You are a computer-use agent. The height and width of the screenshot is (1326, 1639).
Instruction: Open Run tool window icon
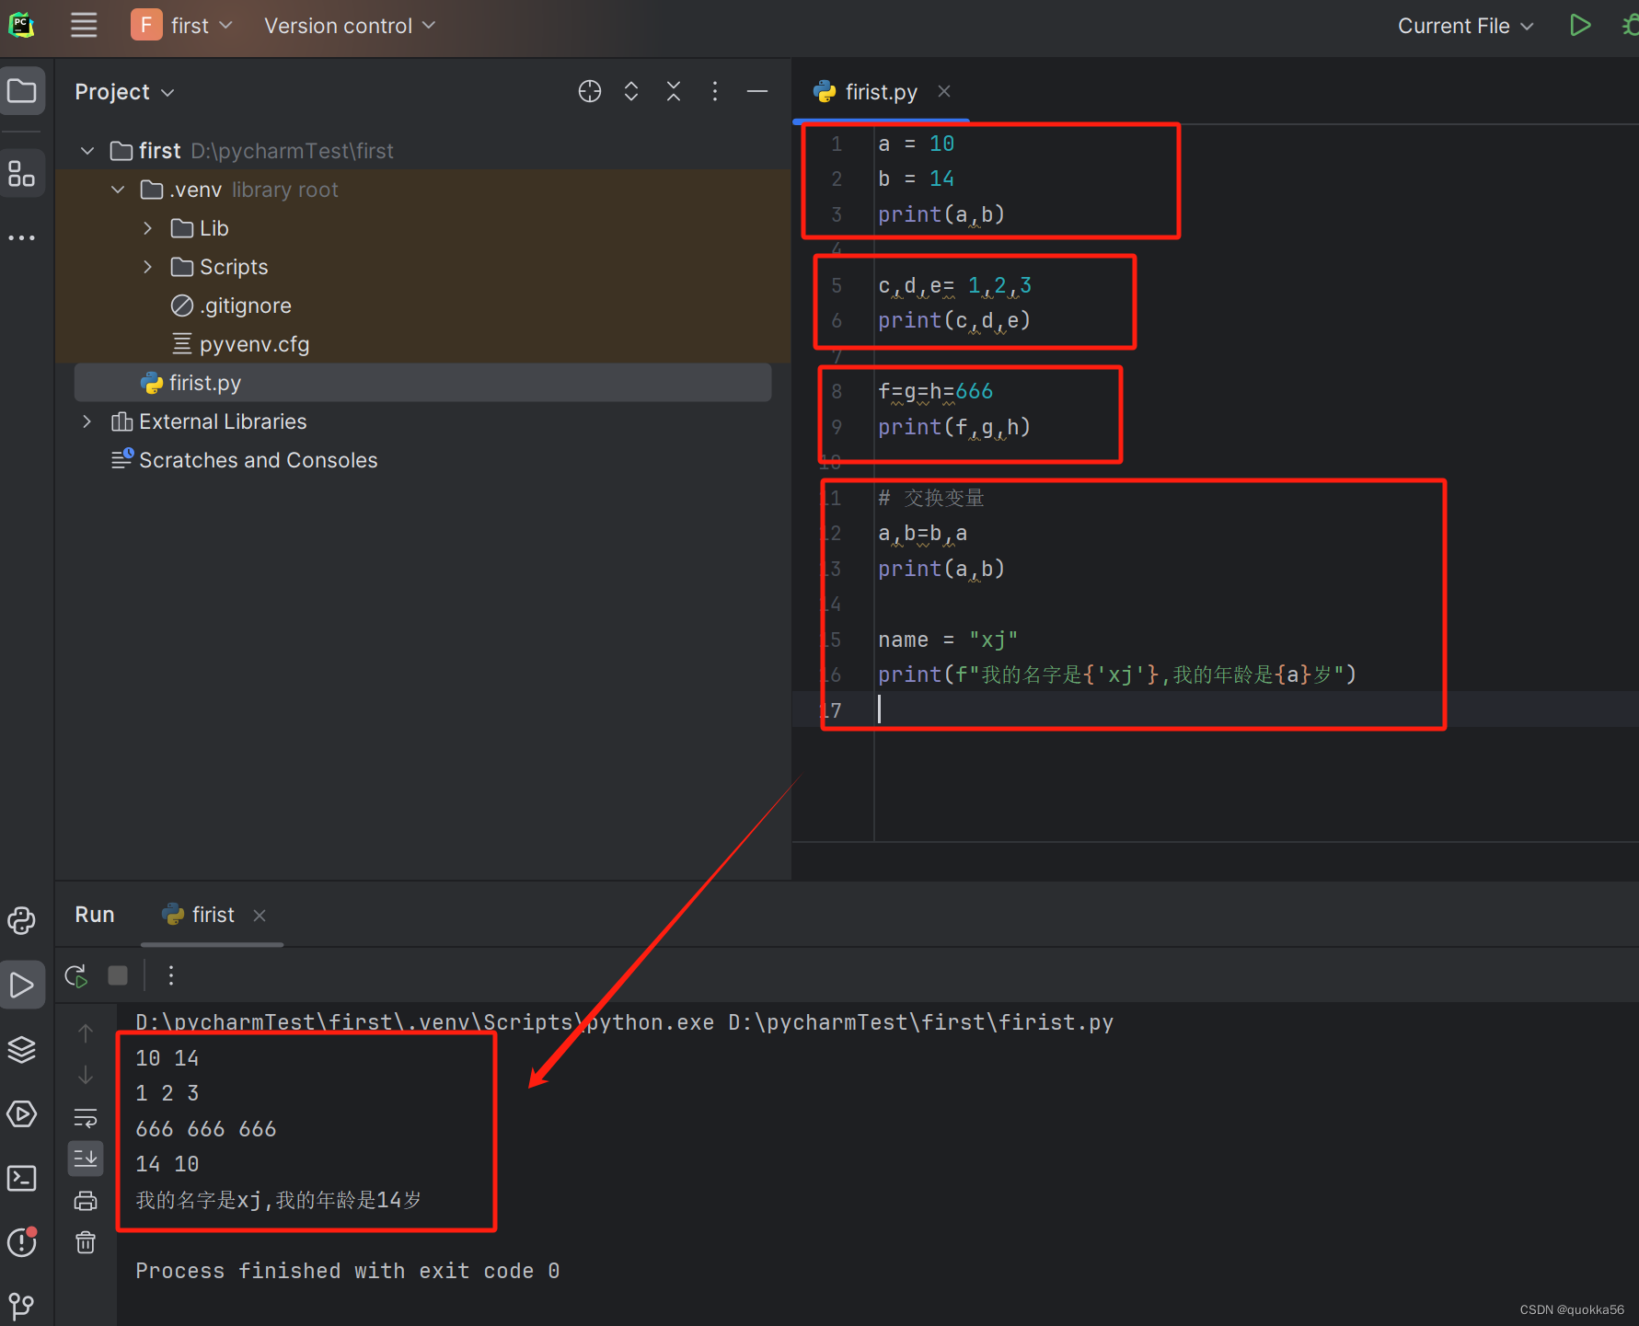22,986
